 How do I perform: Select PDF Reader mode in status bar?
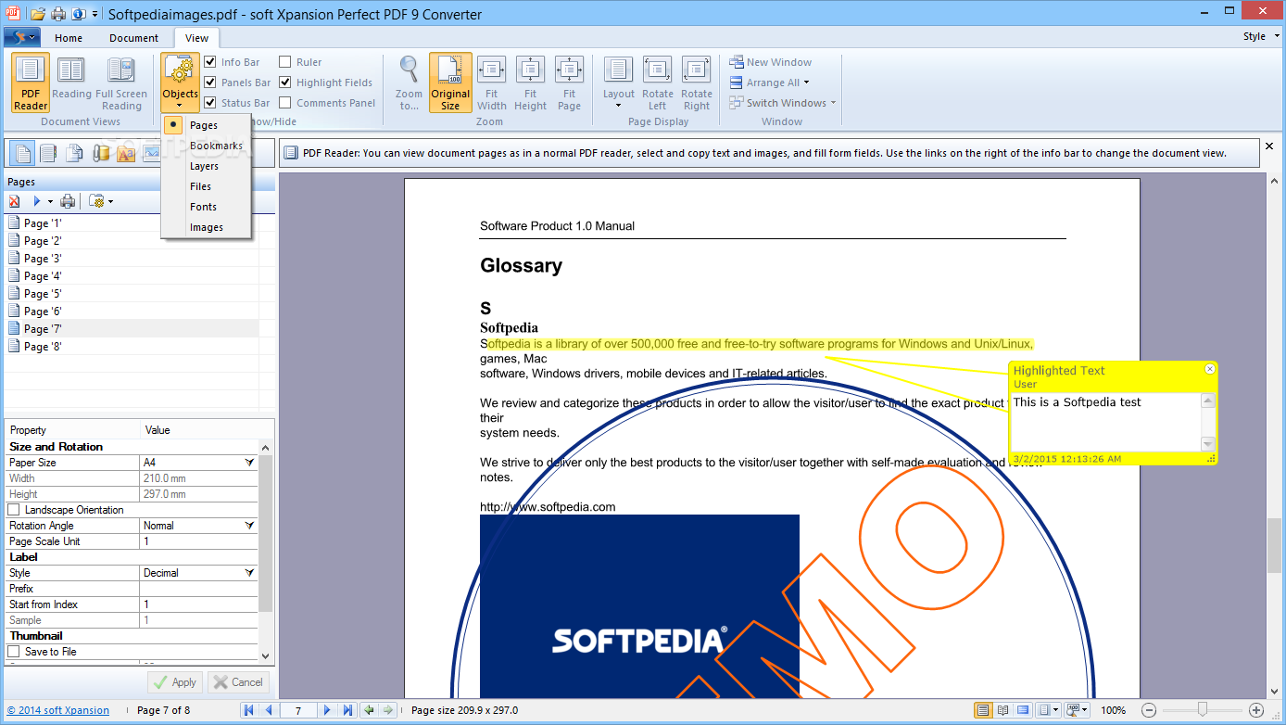click(982, 710)
